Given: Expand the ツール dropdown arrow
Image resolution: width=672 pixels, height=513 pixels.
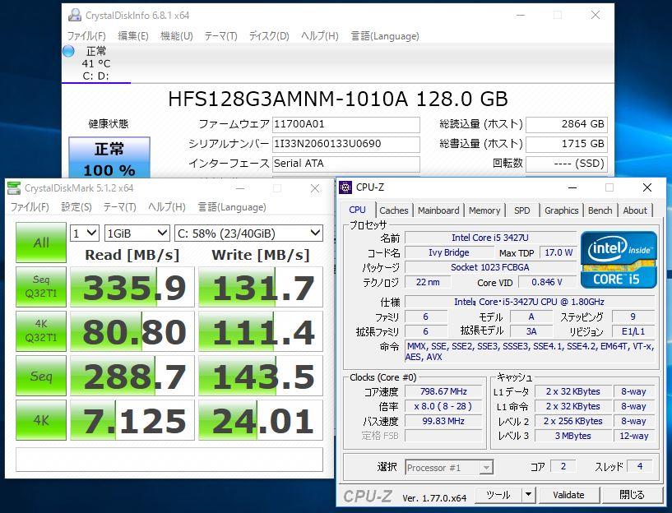Looking at the screenshot, I should pyautogui.click(x=529, y=495).
